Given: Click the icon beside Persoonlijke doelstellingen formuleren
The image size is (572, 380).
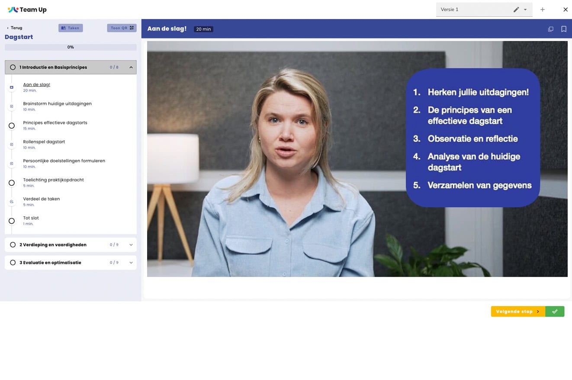Looking at the screenshot, I should [x=12, y=163].
